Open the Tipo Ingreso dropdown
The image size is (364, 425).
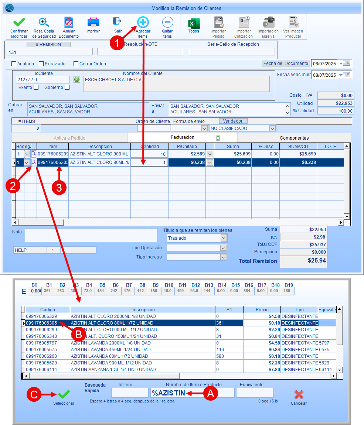coord(223,257)
